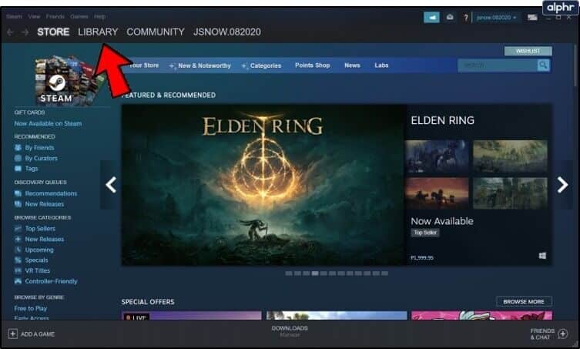The width and height of the screenshot is (580, 349).
Task: Click the magnifying glass search icon
Action: point(543,65)
